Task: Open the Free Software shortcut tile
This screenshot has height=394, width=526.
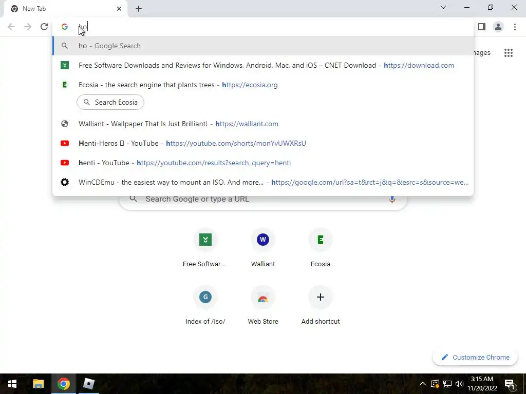Action: coord(205,248)
